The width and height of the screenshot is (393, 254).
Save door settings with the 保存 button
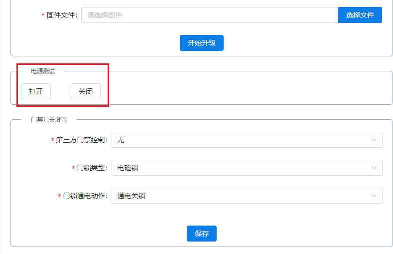tap(201, 234)
